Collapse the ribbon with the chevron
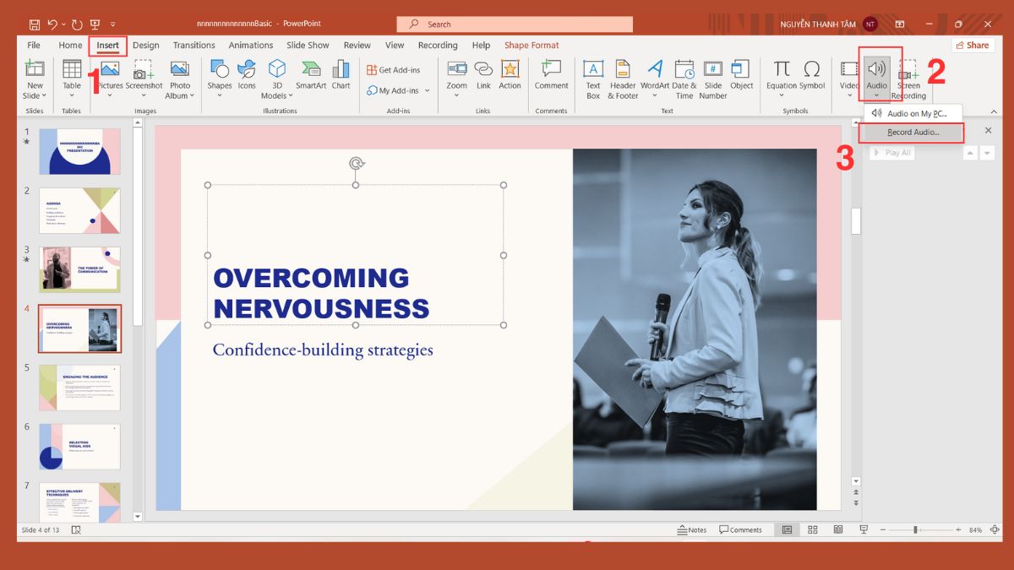The height and width of the screenshot is (570, 1014). click(994, 111)
